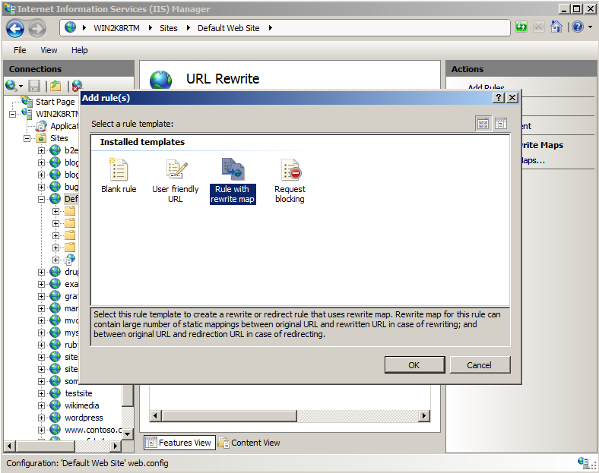Click the delete connection icon

[x=77, y=86]
